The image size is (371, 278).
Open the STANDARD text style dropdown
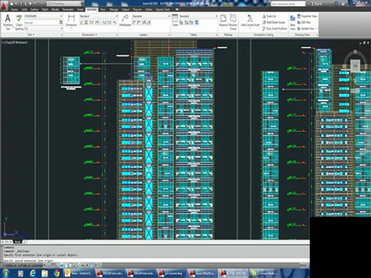[x=43, y=16]
